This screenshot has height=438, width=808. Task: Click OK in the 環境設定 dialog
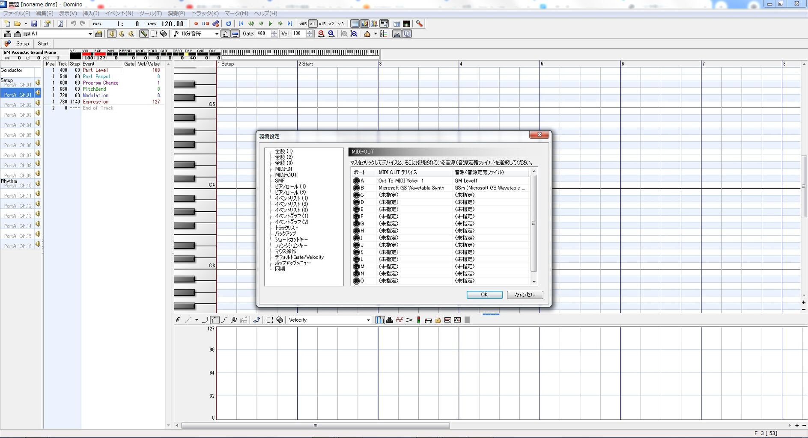[x=484, y=295]
